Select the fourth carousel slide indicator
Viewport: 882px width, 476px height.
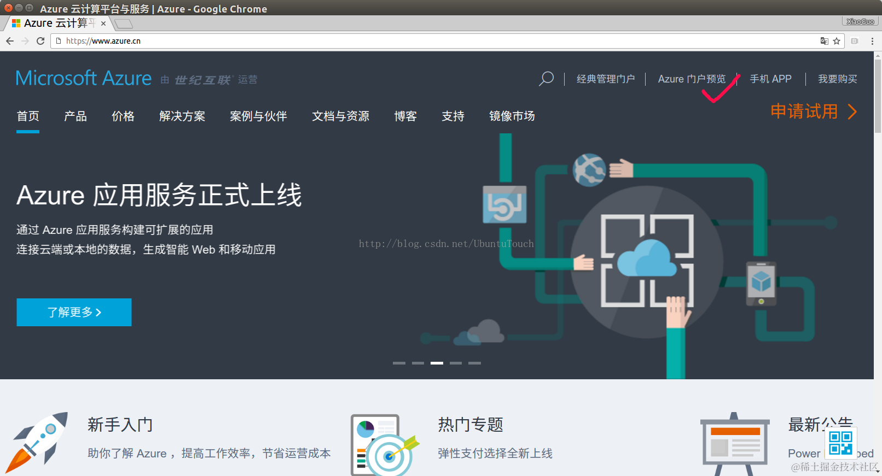456,363
